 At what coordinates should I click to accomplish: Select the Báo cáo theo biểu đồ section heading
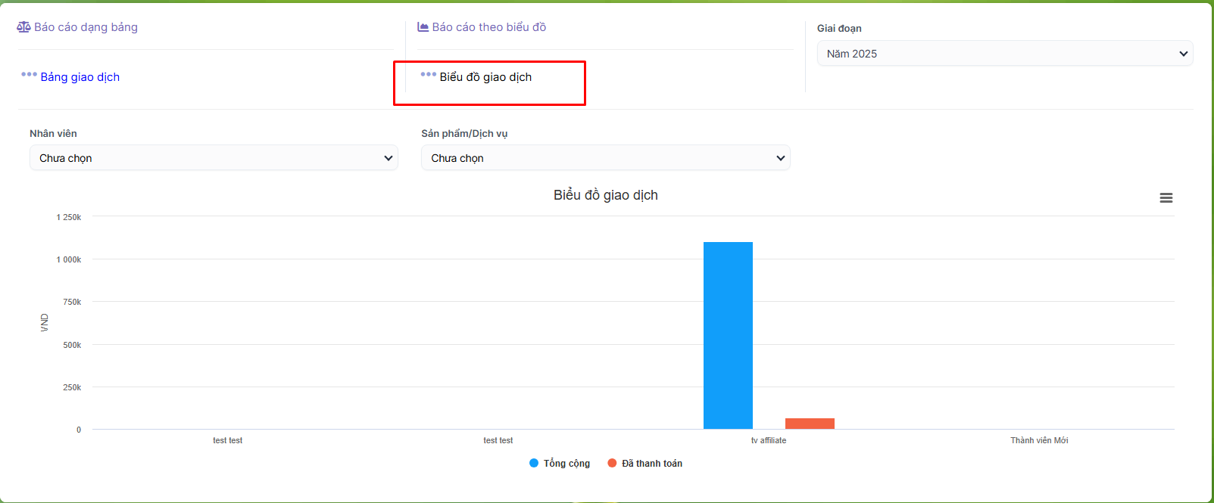(488, 27)
